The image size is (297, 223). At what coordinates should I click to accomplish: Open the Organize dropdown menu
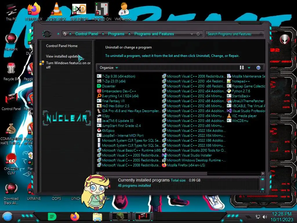pyautogui.click(x=109, y=68)
